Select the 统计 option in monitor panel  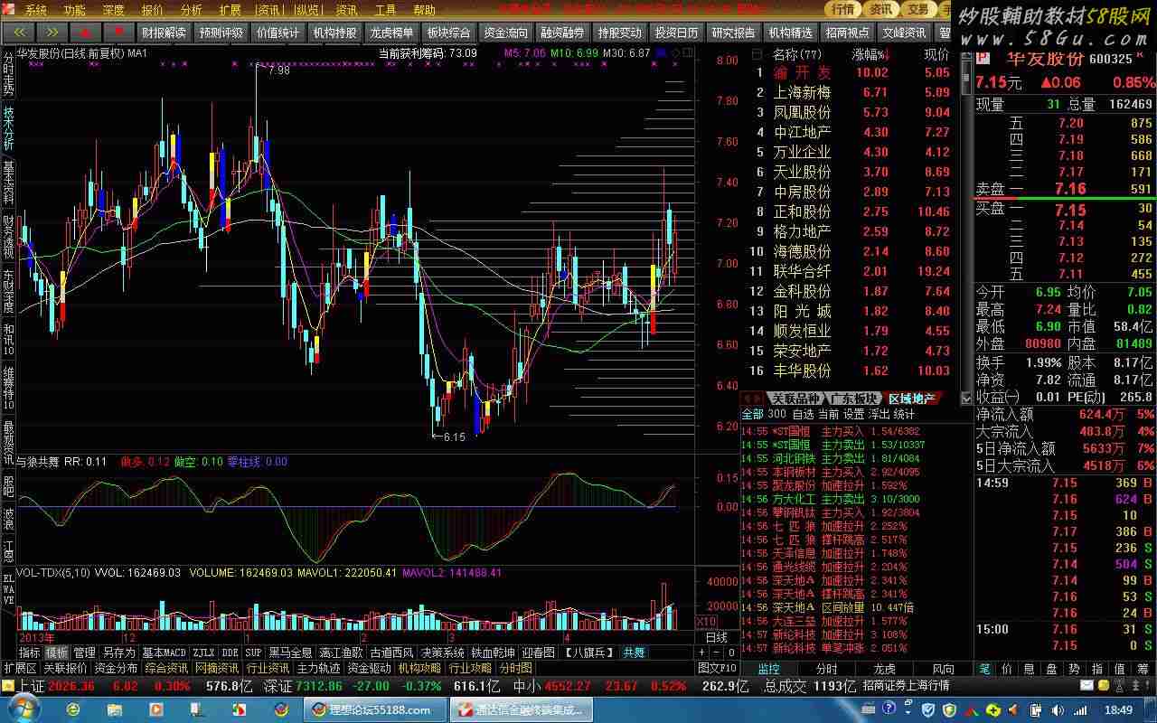tap(904, 414)
